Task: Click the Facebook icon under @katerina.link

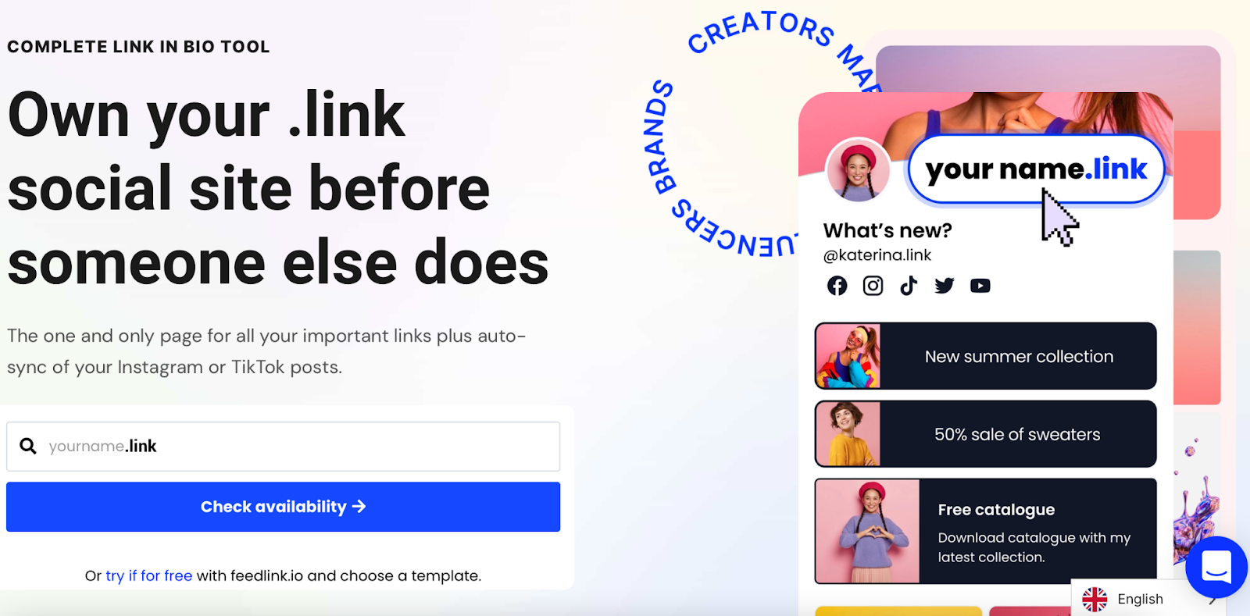Action: [x=837, y=286]
